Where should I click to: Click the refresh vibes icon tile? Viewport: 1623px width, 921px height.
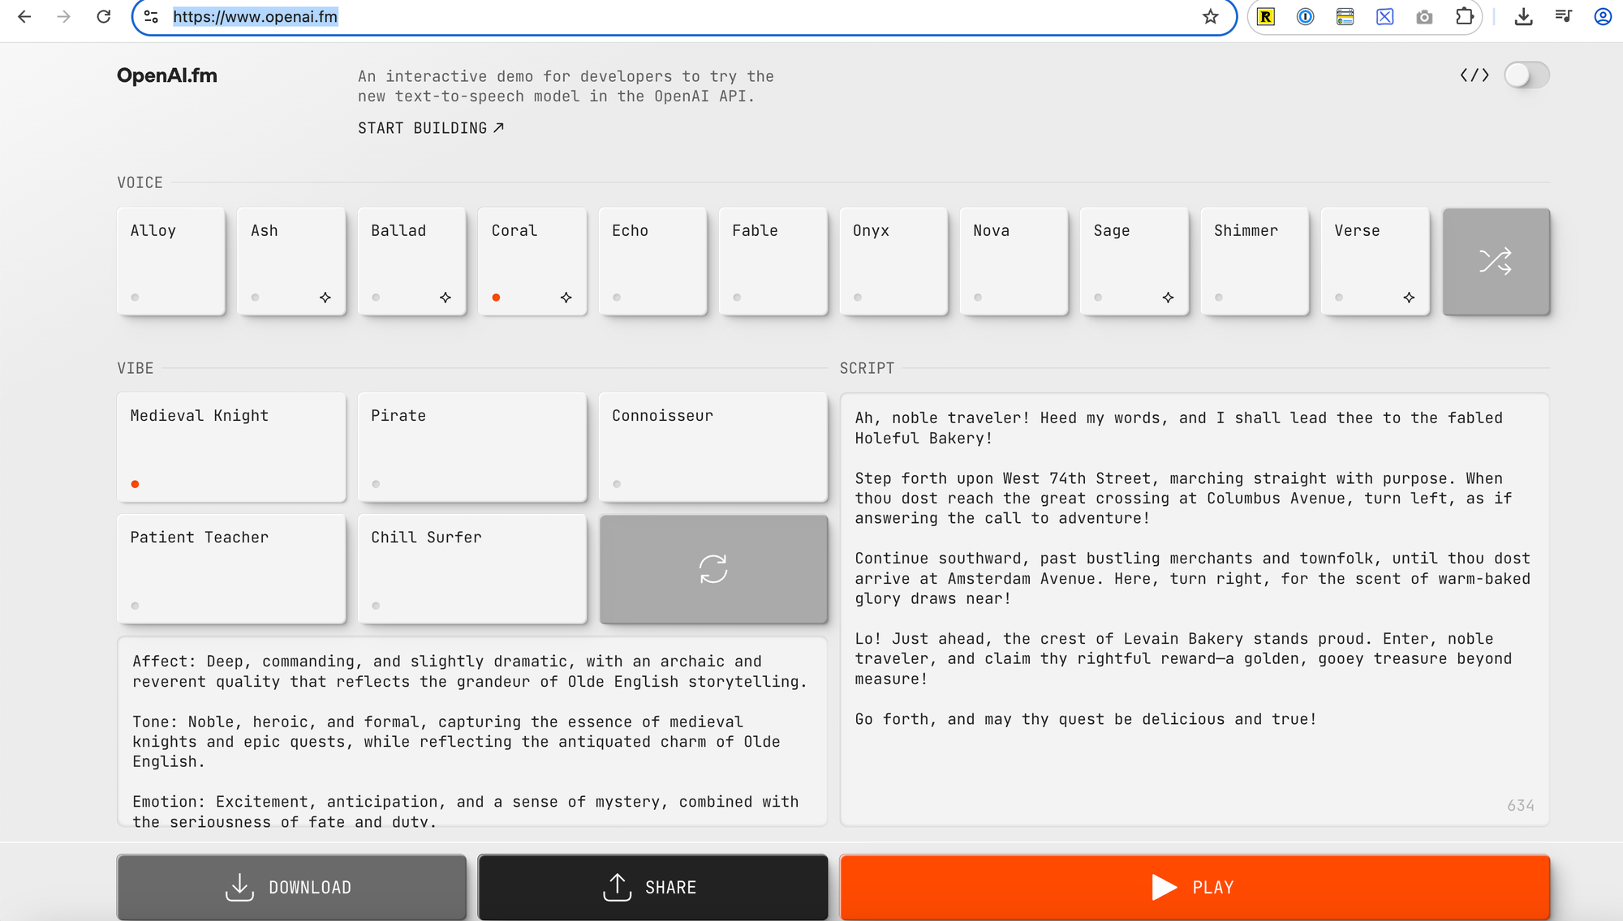click(713, 568)
